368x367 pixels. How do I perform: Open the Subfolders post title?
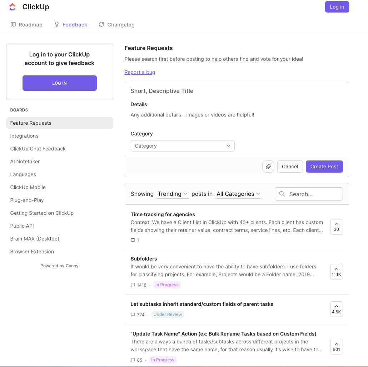click(x=144, y=259)
